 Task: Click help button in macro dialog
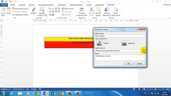(x=137, y=29)
